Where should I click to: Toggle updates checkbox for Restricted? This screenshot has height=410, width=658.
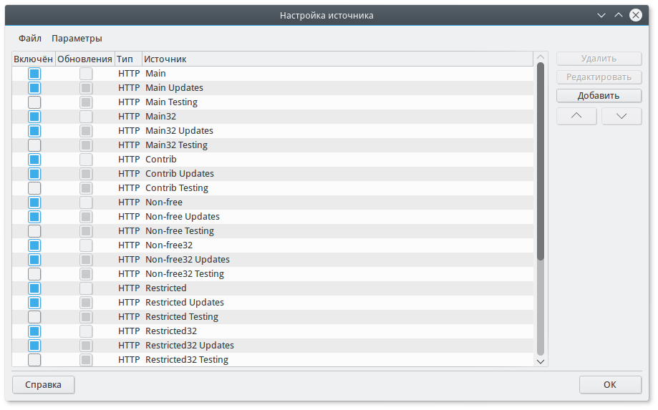click(x=86, y=288)
